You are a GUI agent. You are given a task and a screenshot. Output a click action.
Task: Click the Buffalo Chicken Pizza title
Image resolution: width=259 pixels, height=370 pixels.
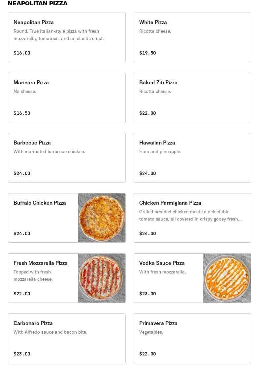[40, 203]
